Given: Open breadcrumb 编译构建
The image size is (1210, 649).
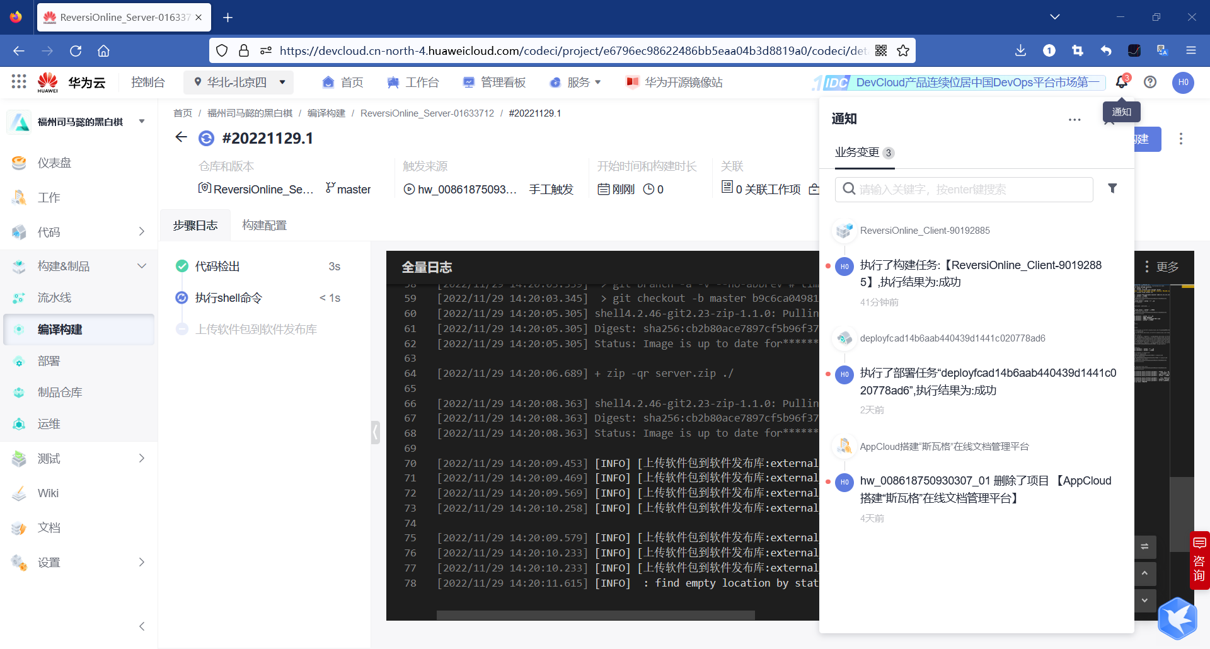Looking at the screenshot, I should click(326, 113).
